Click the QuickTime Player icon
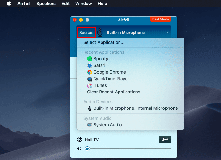The image size is (221, 160). (90, 79)
